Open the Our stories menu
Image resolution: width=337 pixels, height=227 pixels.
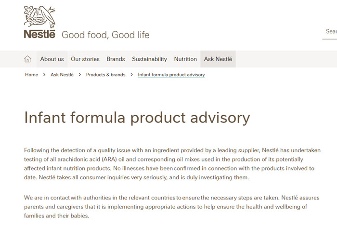click(85, 59)
